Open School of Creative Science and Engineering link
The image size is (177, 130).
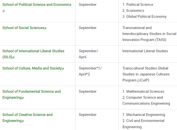click(x=27, y=118)
